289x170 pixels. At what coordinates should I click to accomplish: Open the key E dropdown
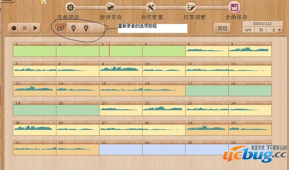276,30
